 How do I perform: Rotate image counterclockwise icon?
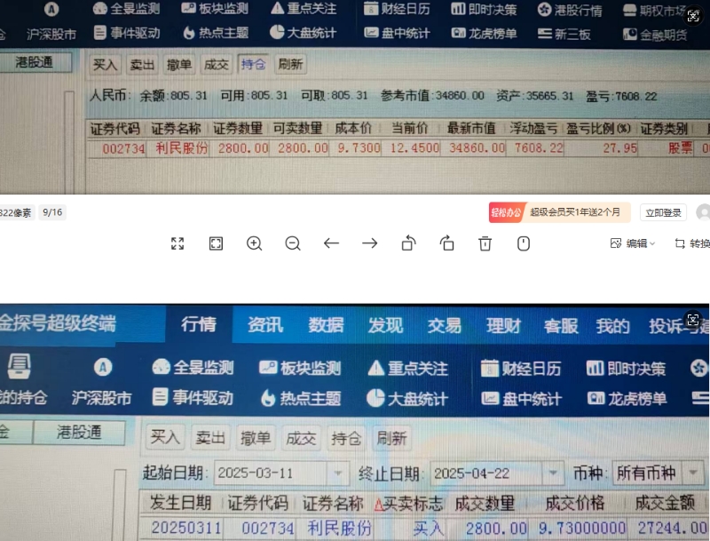point(408,243)
